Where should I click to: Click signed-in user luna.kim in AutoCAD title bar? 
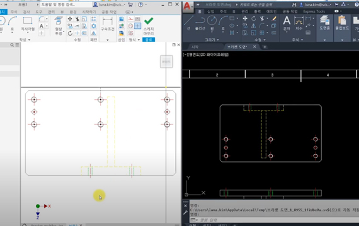316,4
